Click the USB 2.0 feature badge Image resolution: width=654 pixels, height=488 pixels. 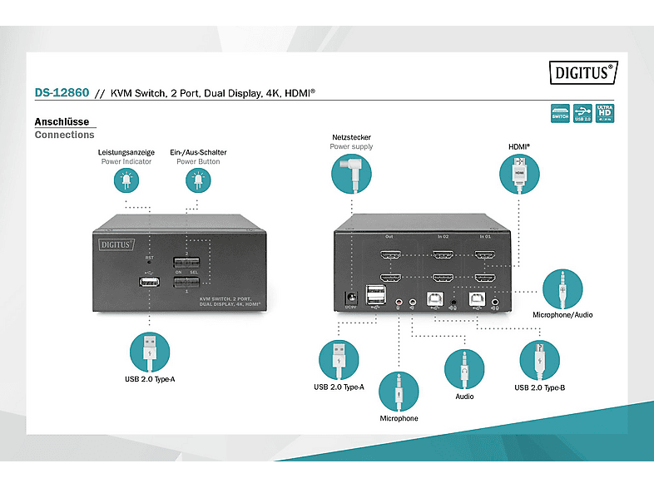[x=582, y=113]
